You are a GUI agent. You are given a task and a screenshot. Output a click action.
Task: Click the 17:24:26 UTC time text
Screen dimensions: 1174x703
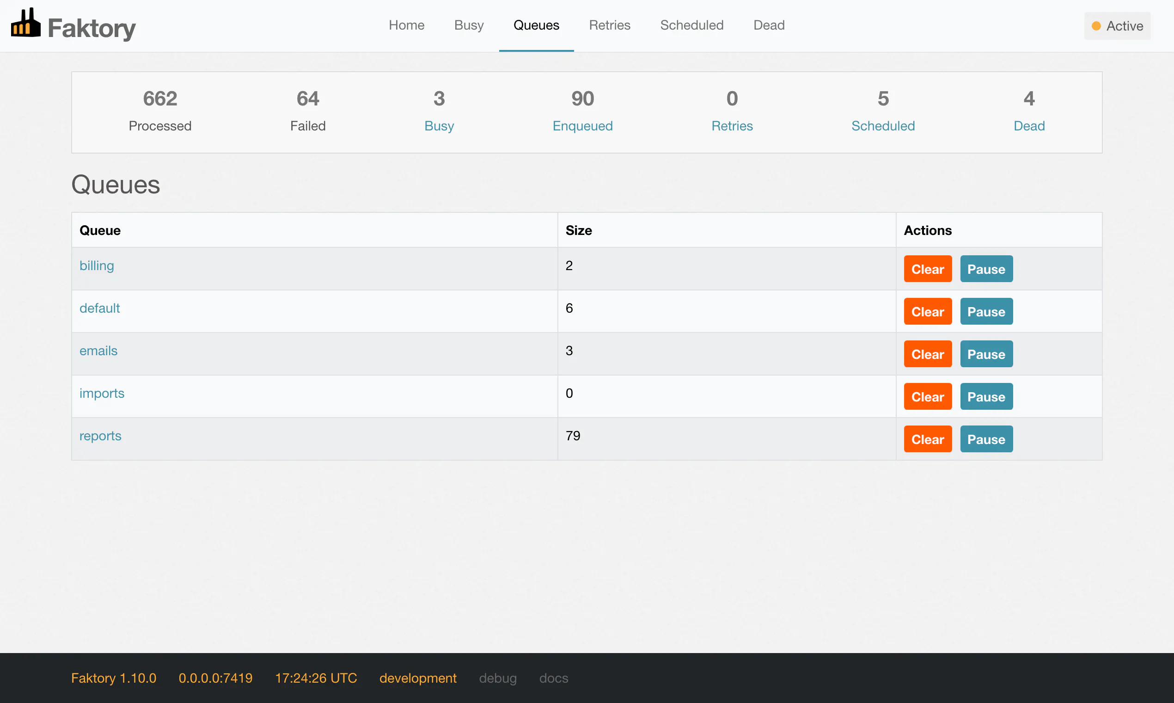pyautogui.click(x=316, y=678)
